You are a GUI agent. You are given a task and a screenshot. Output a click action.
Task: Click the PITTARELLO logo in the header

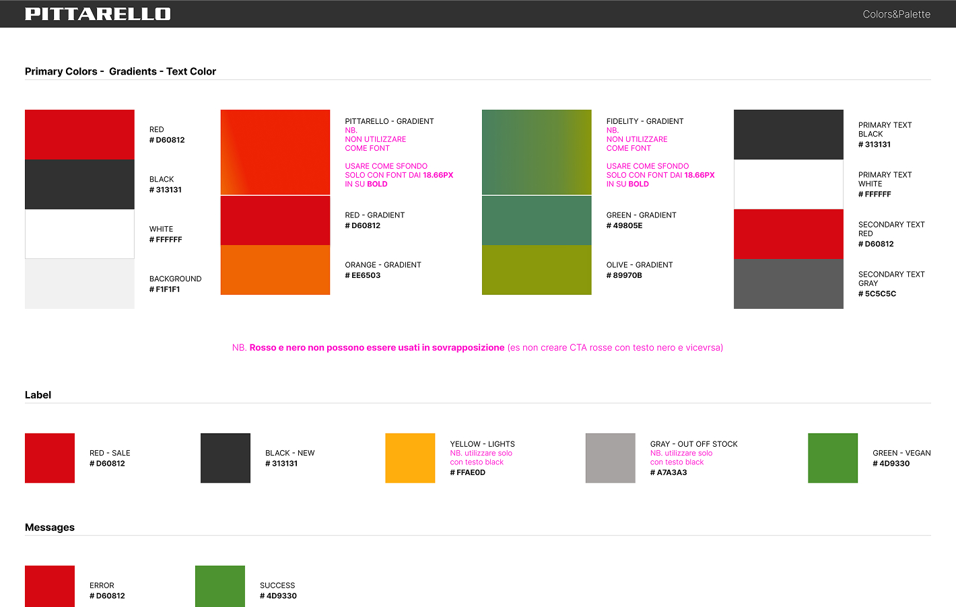98,14
